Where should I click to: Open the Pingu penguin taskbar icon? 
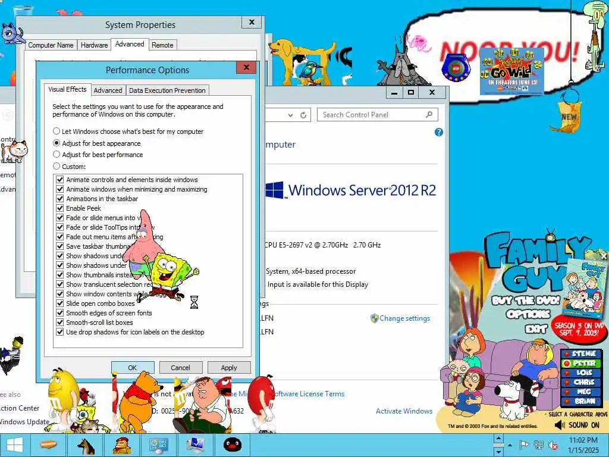pos(233,445)
